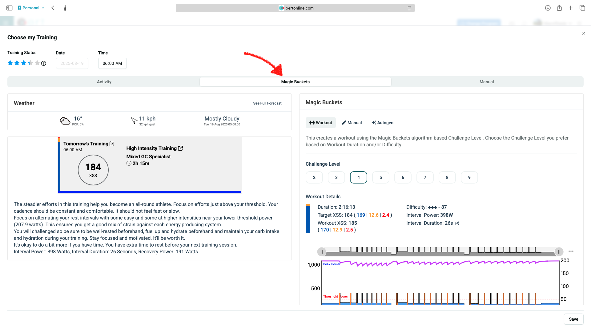Image resolution: width=591 pixels, height=332 pixels.
Task: Click the Safari downloads icon
Action: (548, 8)
